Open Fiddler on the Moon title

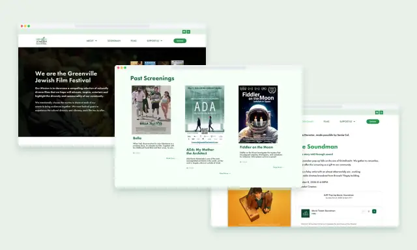256,147
